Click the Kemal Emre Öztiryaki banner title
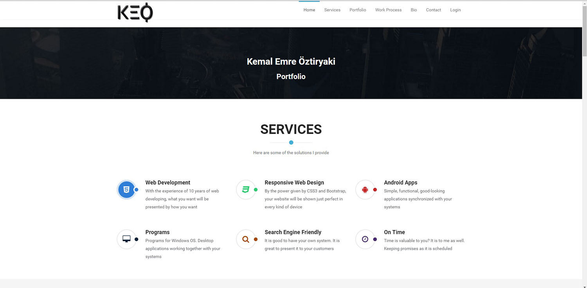 click(291, 62)
